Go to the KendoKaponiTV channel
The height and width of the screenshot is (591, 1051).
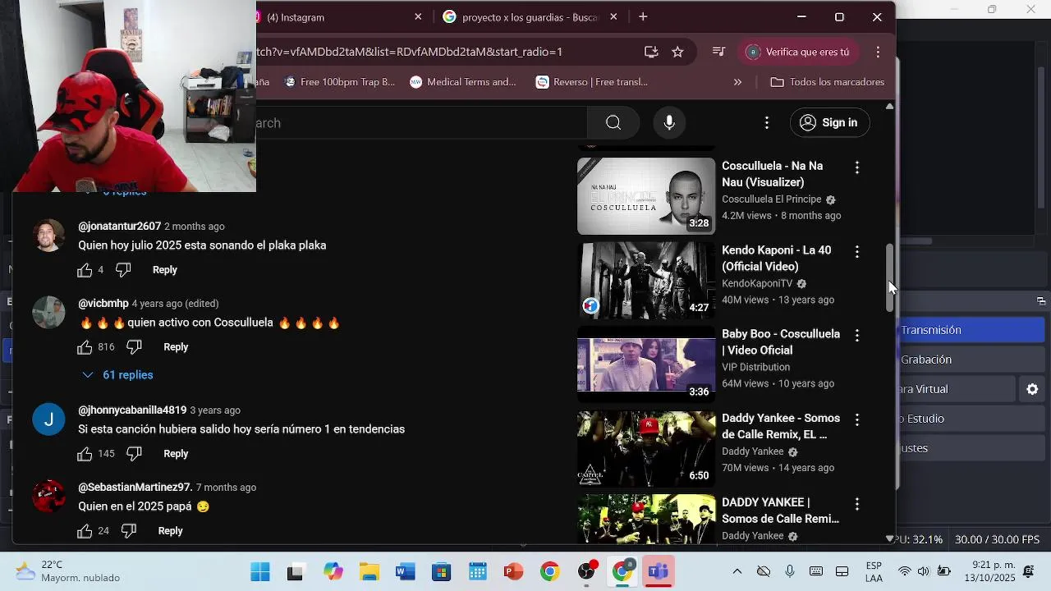tap(757, 283)
